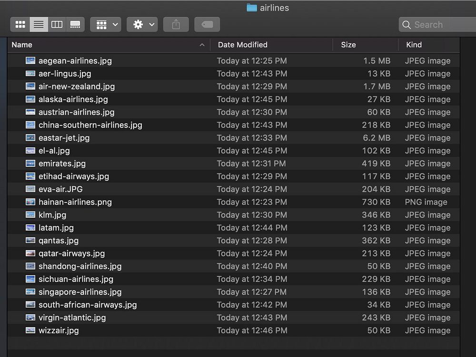Select the file name aegean-airlines.jpg

[75, 61]
